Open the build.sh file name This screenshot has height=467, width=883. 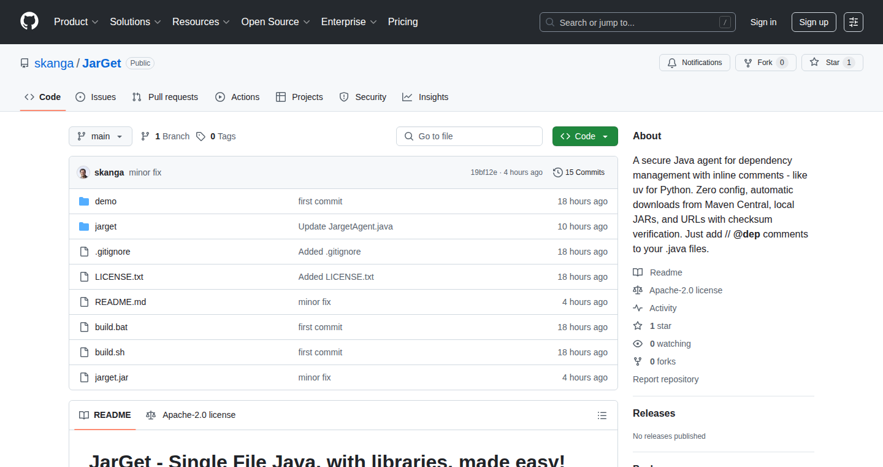pos(110,352)
